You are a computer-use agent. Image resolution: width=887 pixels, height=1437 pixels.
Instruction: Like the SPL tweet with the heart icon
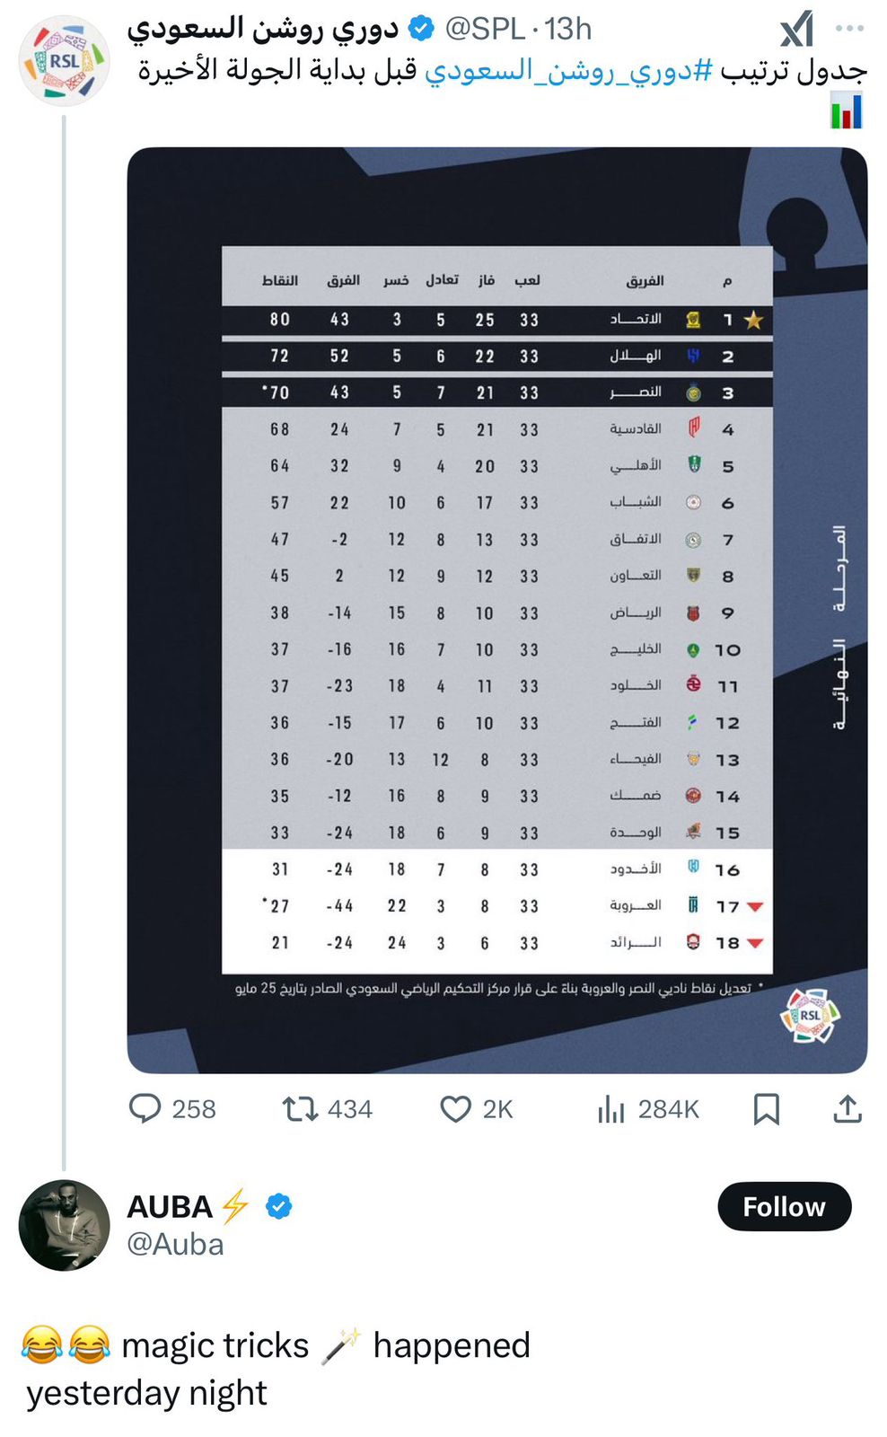(x=458, y=1109)
